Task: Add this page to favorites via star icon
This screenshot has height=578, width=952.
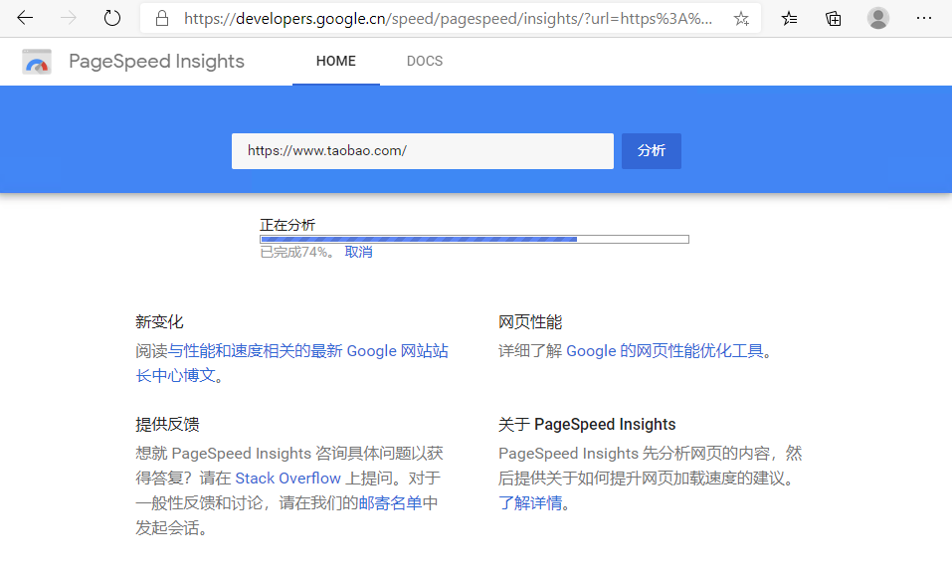Action: pos(740,17)
